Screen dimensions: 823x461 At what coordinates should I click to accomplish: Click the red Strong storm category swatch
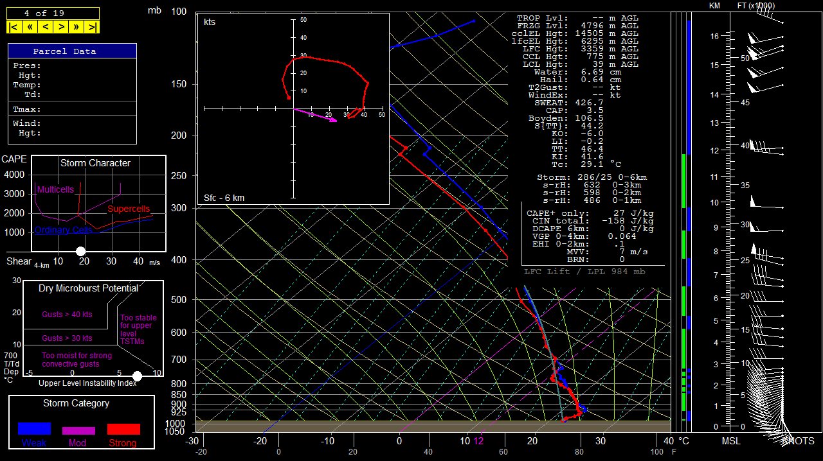coord(123,429)
